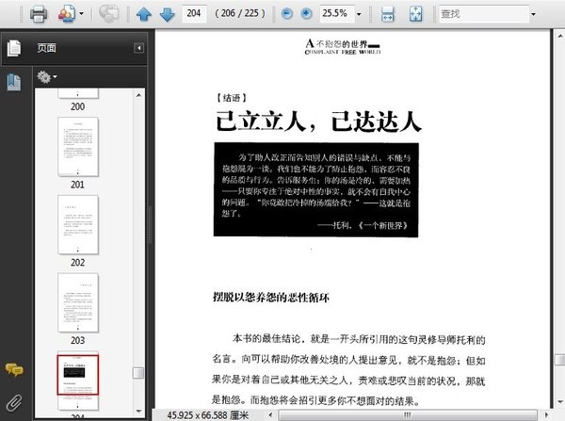Click the Print icon
Image resolution: width=565 pixels, height=421 pixels.
39,14
